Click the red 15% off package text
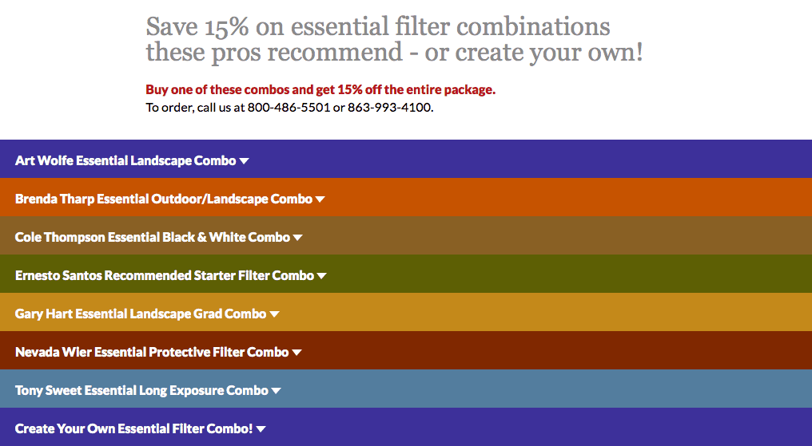Screen dimensions: 812x446 (x=320, y=90)
